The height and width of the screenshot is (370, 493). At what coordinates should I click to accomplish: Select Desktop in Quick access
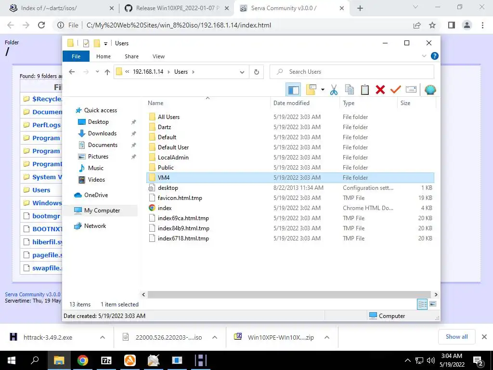click(x=98, y=122)
